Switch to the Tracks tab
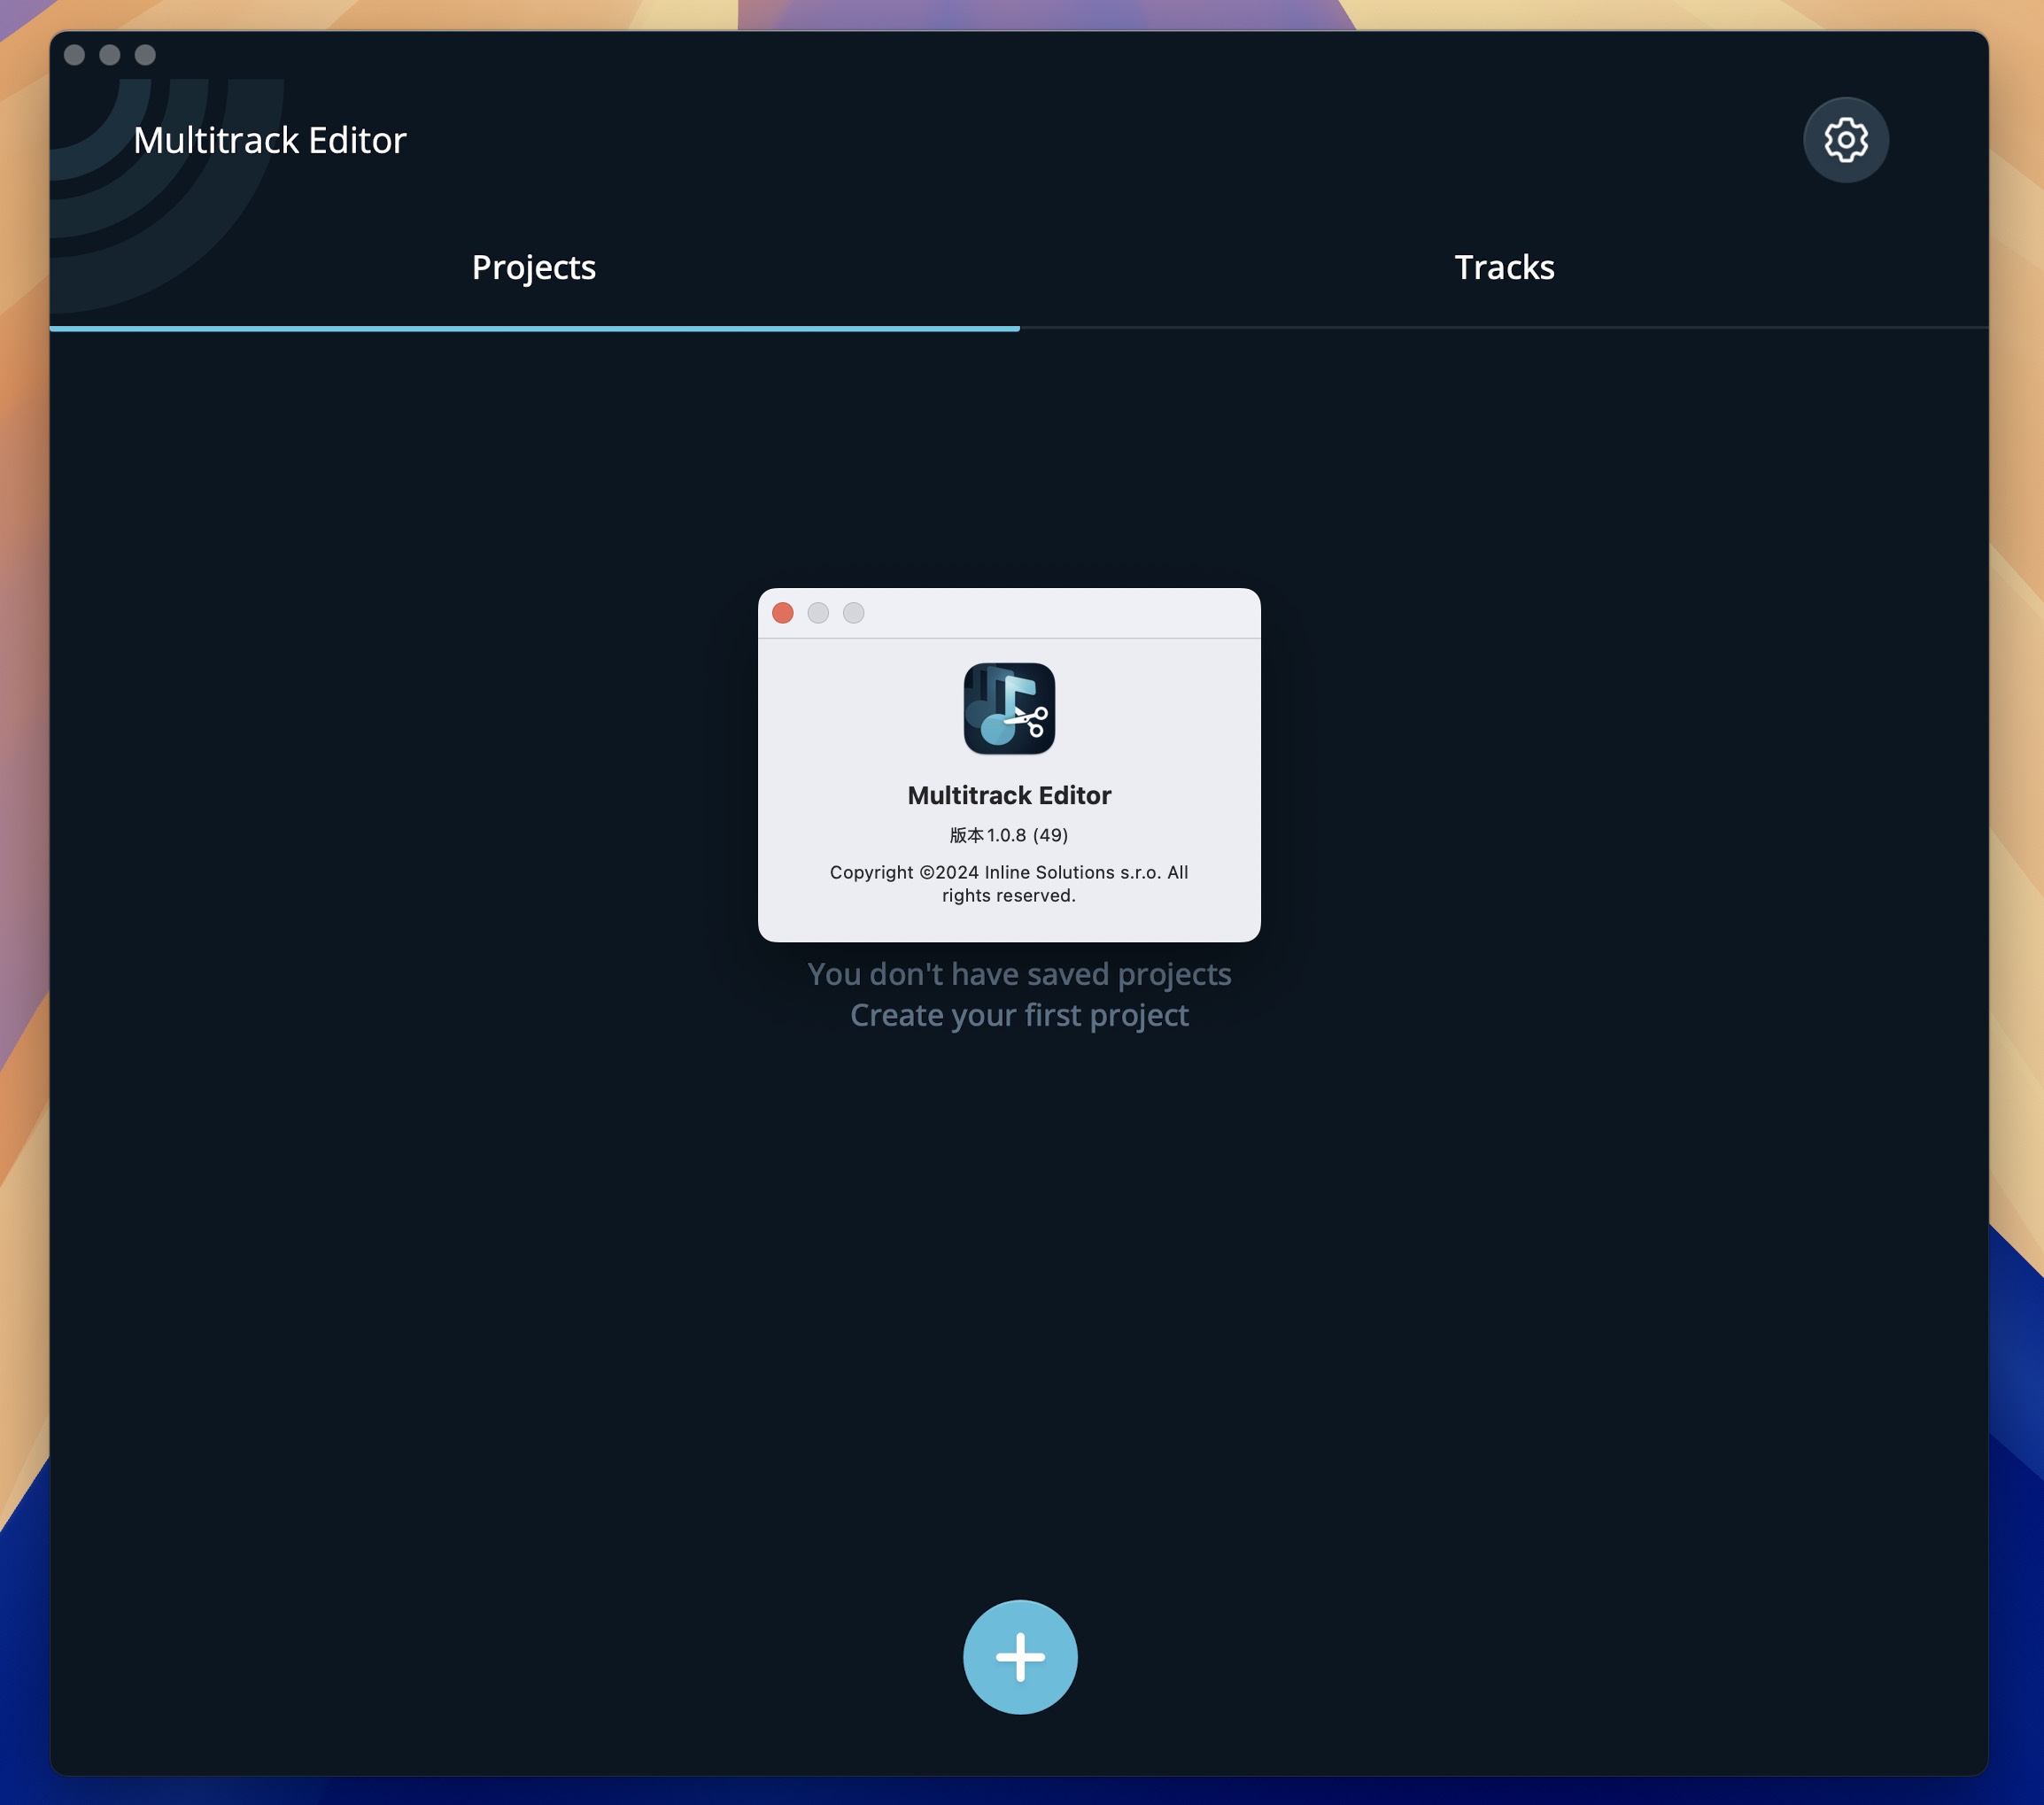This screenshot has height=1805, width=2044. 1504,268
